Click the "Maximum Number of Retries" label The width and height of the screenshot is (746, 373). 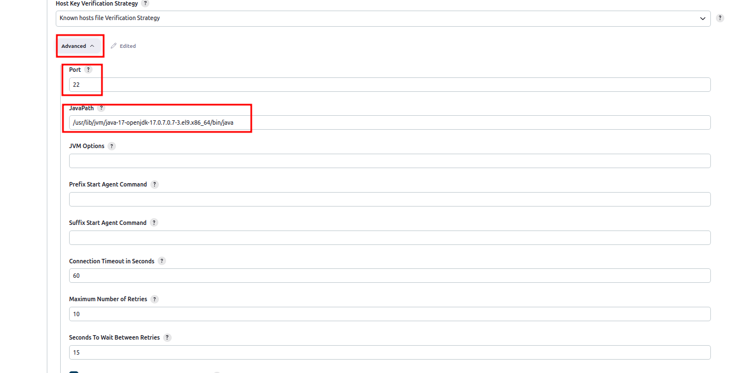tap(108, 299)
